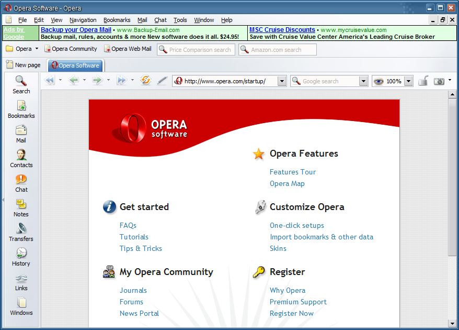Open the Notes panel icon
This screenshot has width=459, height=330.
point(21,204)
